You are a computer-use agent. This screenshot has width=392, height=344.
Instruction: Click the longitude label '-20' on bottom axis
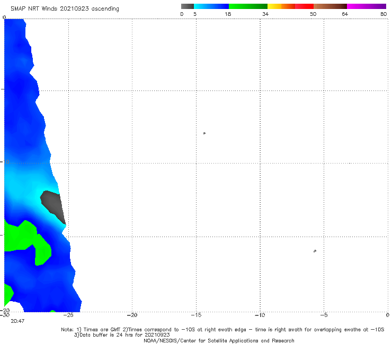click(132, 315)
